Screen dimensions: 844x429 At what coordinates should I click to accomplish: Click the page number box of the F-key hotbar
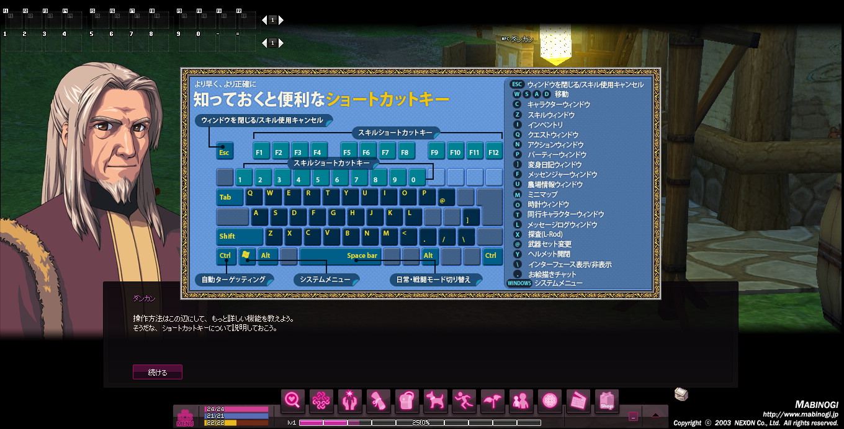click(272, 20)
